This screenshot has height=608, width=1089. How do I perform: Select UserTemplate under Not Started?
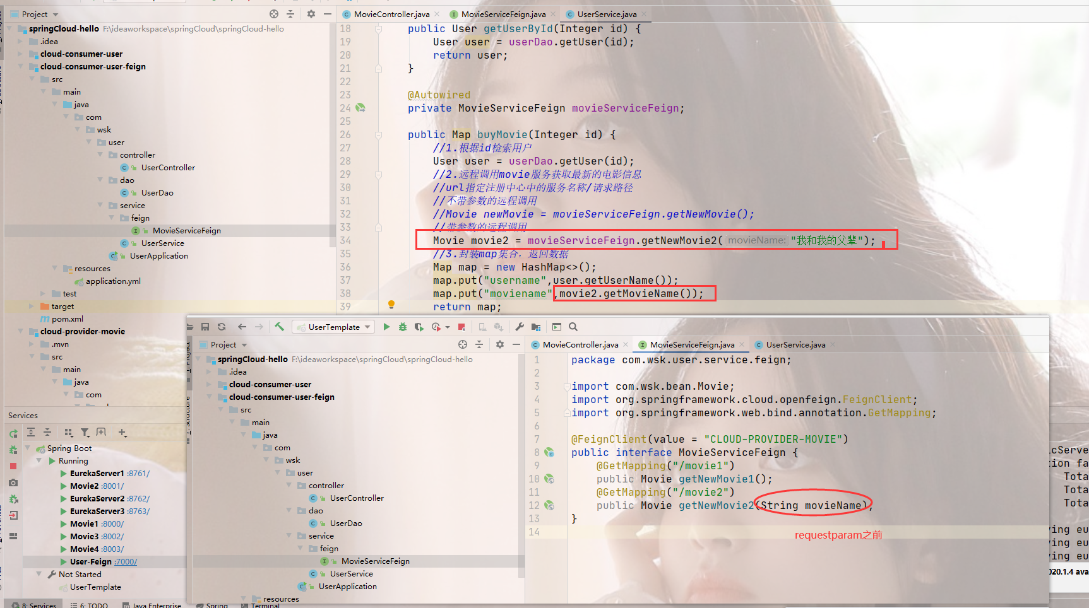click(x=95, y=587)
